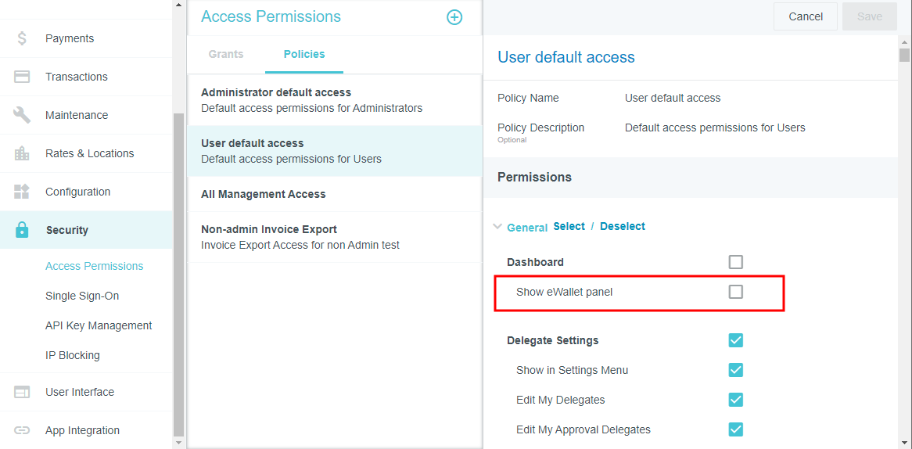
Task: Select the All Management Access policy
Action: point(264,194)
